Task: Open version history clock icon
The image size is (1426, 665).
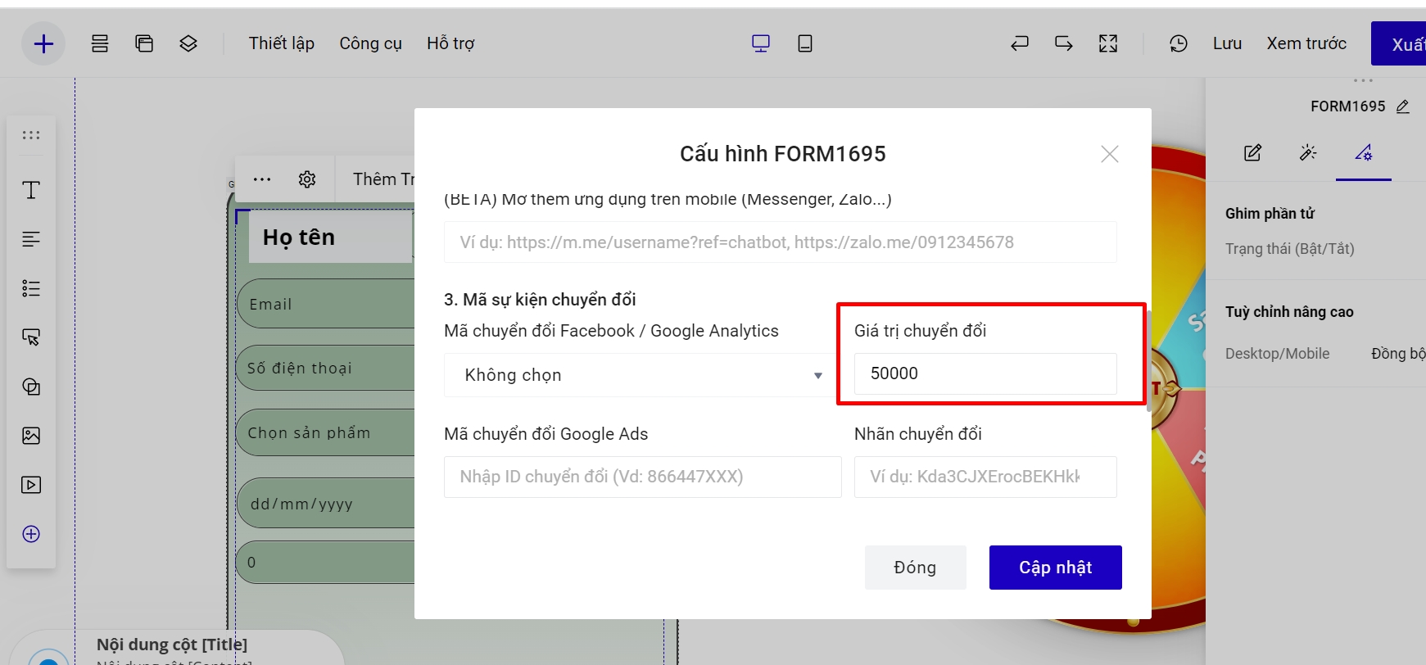Action: pos(1178,43)
